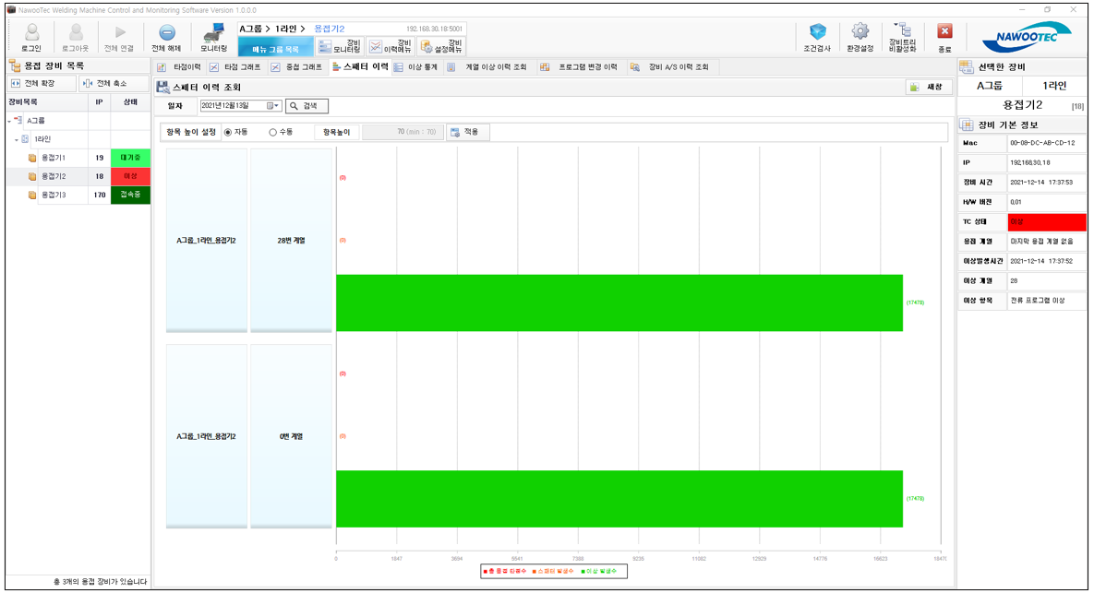Switch to the 타점 그래프 tab
1094x593 pixels.
(235, 67)
